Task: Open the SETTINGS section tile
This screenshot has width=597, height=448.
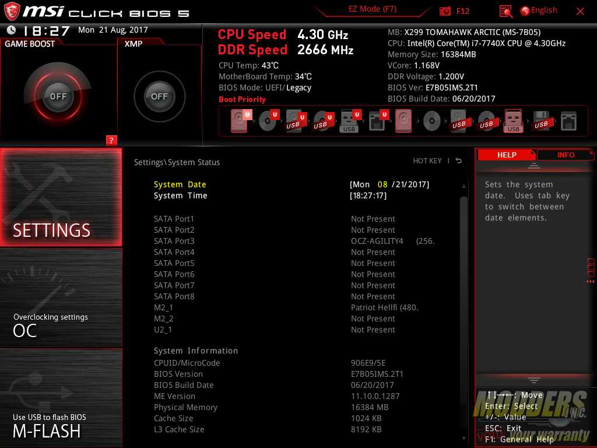Action: 61,197
